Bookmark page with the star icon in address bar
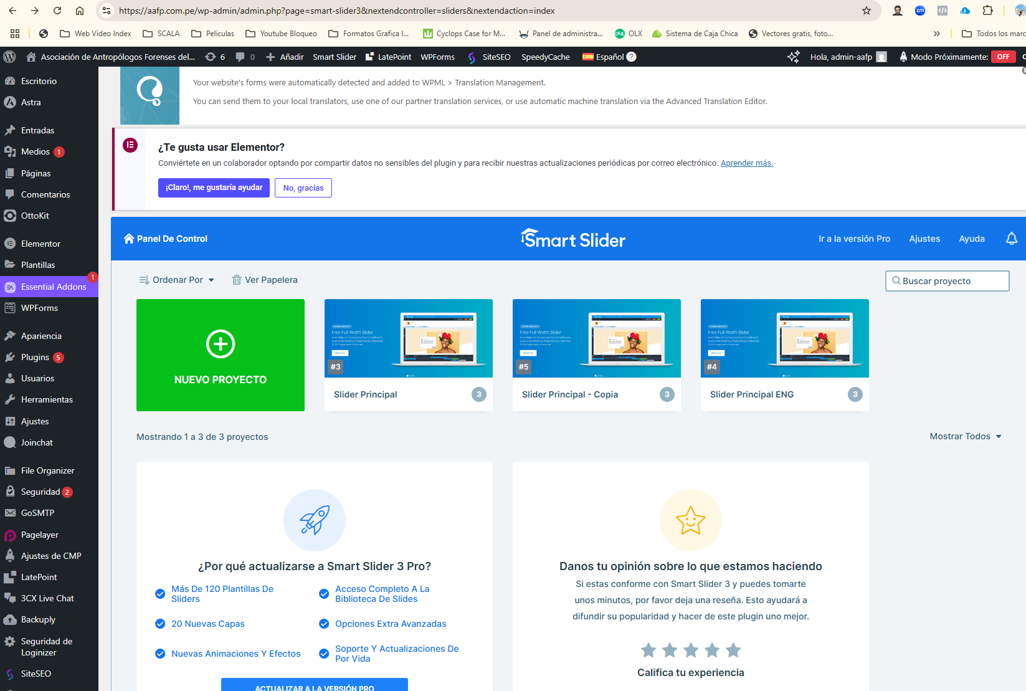The width and height of the screenshot is (1026, 691). pyautogui.click(x=866, y=11)
